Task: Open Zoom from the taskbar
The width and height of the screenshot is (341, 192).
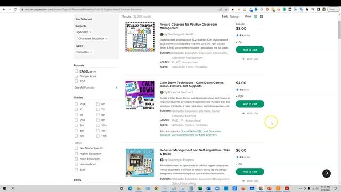Action: point(217,188)
